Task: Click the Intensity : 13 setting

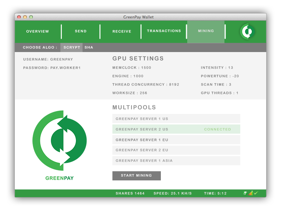Action: pos(217,68)
